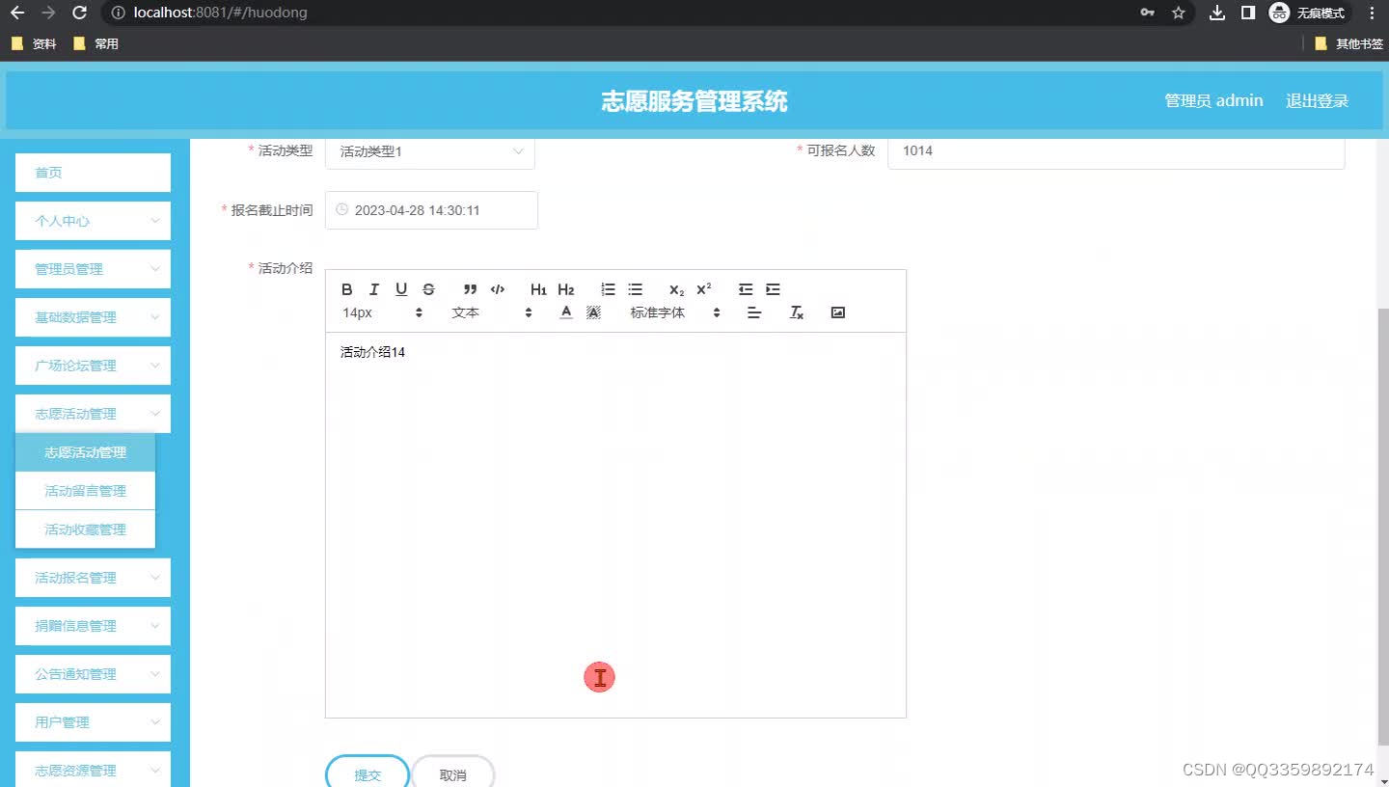Open the text alignment options
1389x787 pixels.
(x=754, y=312)
